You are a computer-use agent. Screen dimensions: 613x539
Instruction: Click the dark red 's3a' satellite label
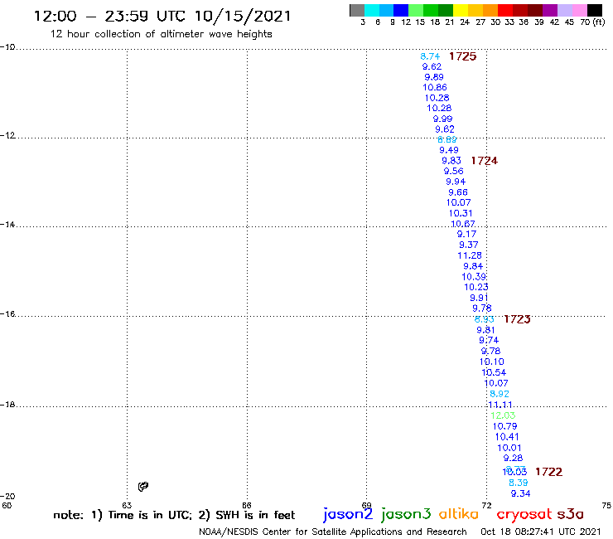(x=570, y=514)
